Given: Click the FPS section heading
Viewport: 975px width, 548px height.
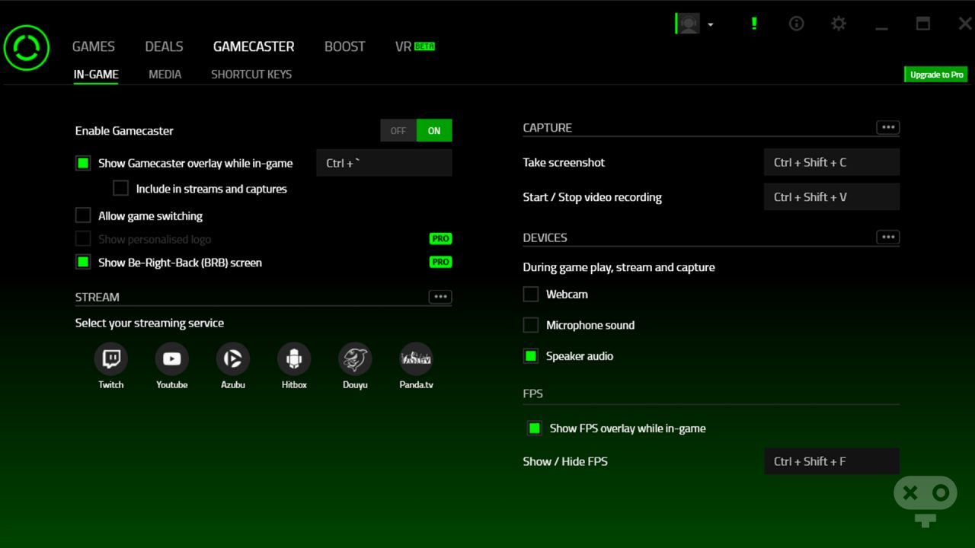Looking at the screenshot, I should [x=532, y=393].
